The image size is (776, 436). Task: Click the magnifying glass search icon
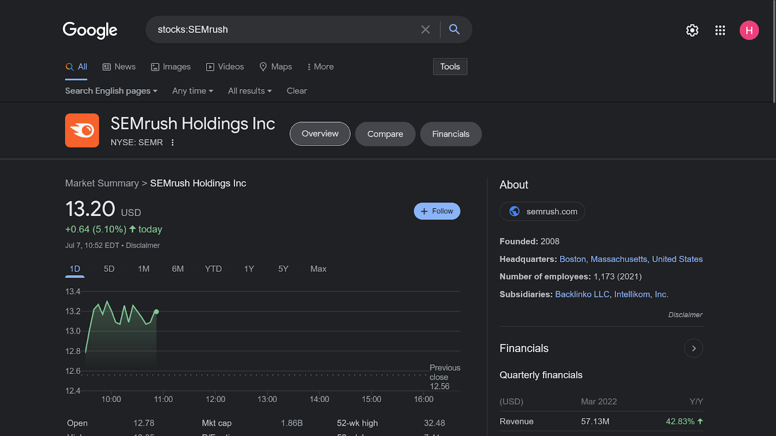click(x=454, y=30)
